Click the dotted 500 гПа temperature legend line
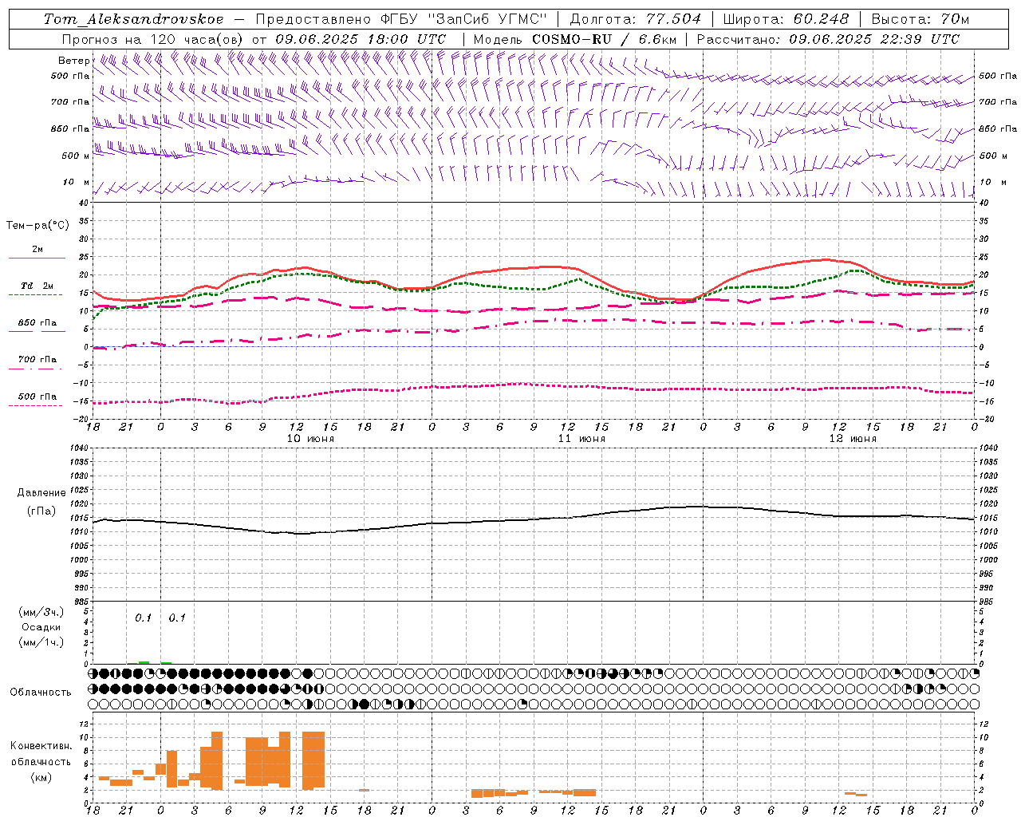 point(35,405)
